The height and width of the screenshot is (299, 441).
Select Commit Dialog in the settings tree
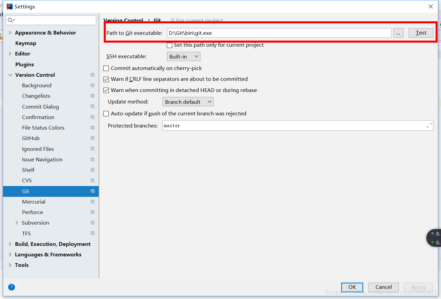pos(40,107)
